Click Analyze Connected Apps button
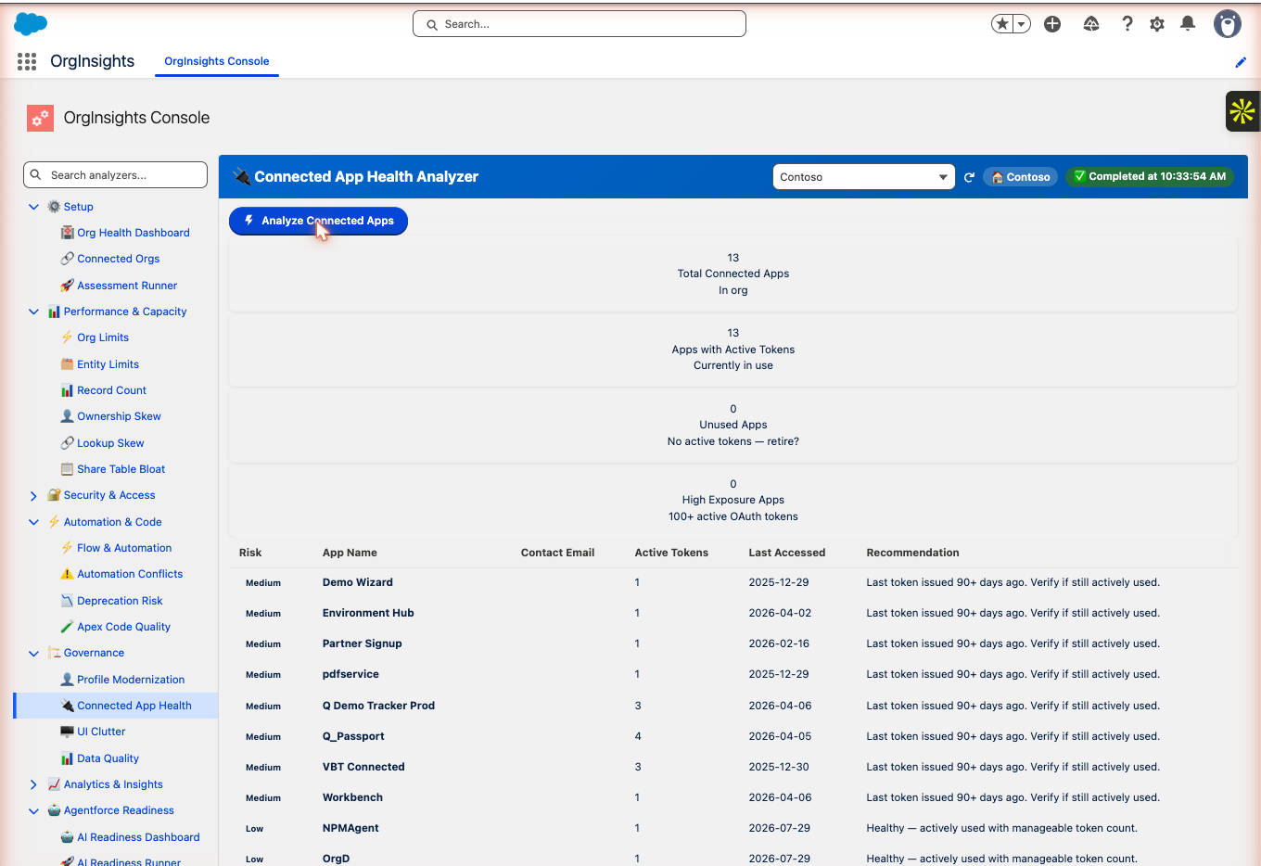The width and height of the screenshot is (1261, 866). (318, 221)
